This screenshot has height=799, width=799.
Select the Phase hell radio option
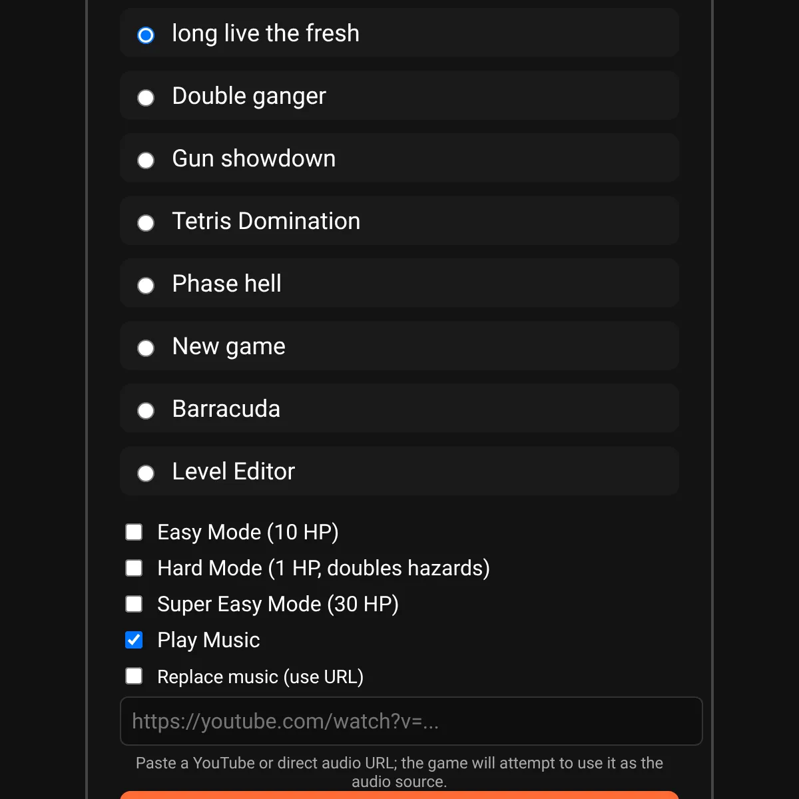[146, 286]
